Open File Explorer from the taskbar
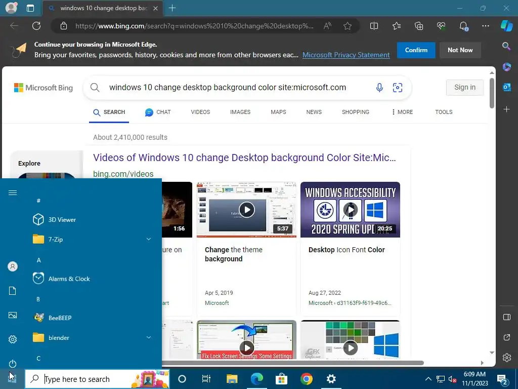This screenshot has width=518, height=389. coord(232,379)
